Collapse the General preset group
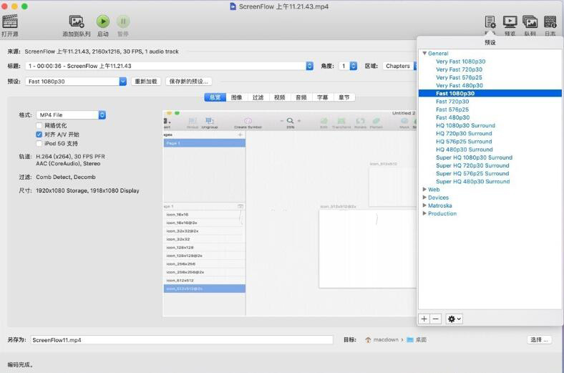Screen dimensions: 564x373 click(424, 53)
